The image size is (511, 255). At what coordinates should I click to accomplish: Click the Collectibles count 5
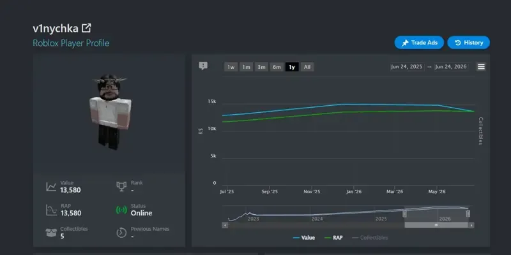tap(62, 236)
